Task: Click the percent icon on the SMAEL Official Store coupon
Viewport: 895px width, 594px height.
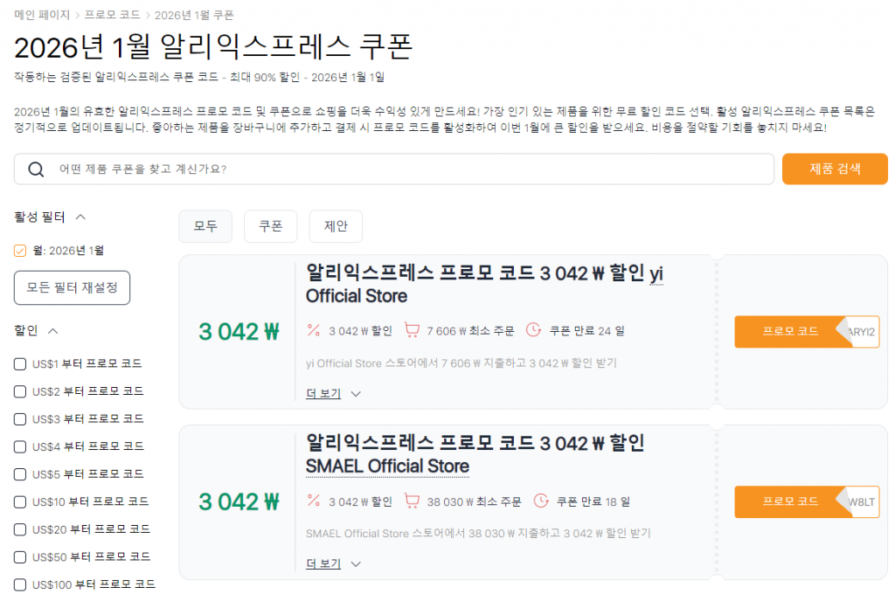Action: click(313, 501)
